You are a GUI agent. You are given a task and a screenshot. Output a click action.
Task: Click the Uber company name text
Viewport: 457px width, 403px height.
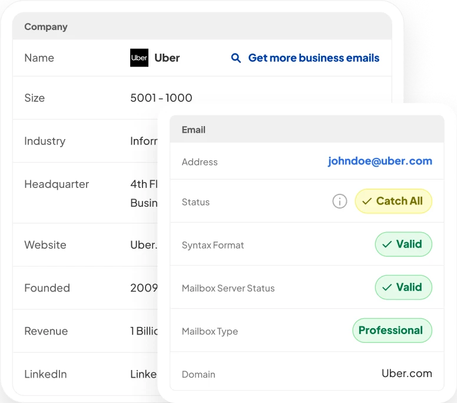pyautogui.click(x=167, y=58)
